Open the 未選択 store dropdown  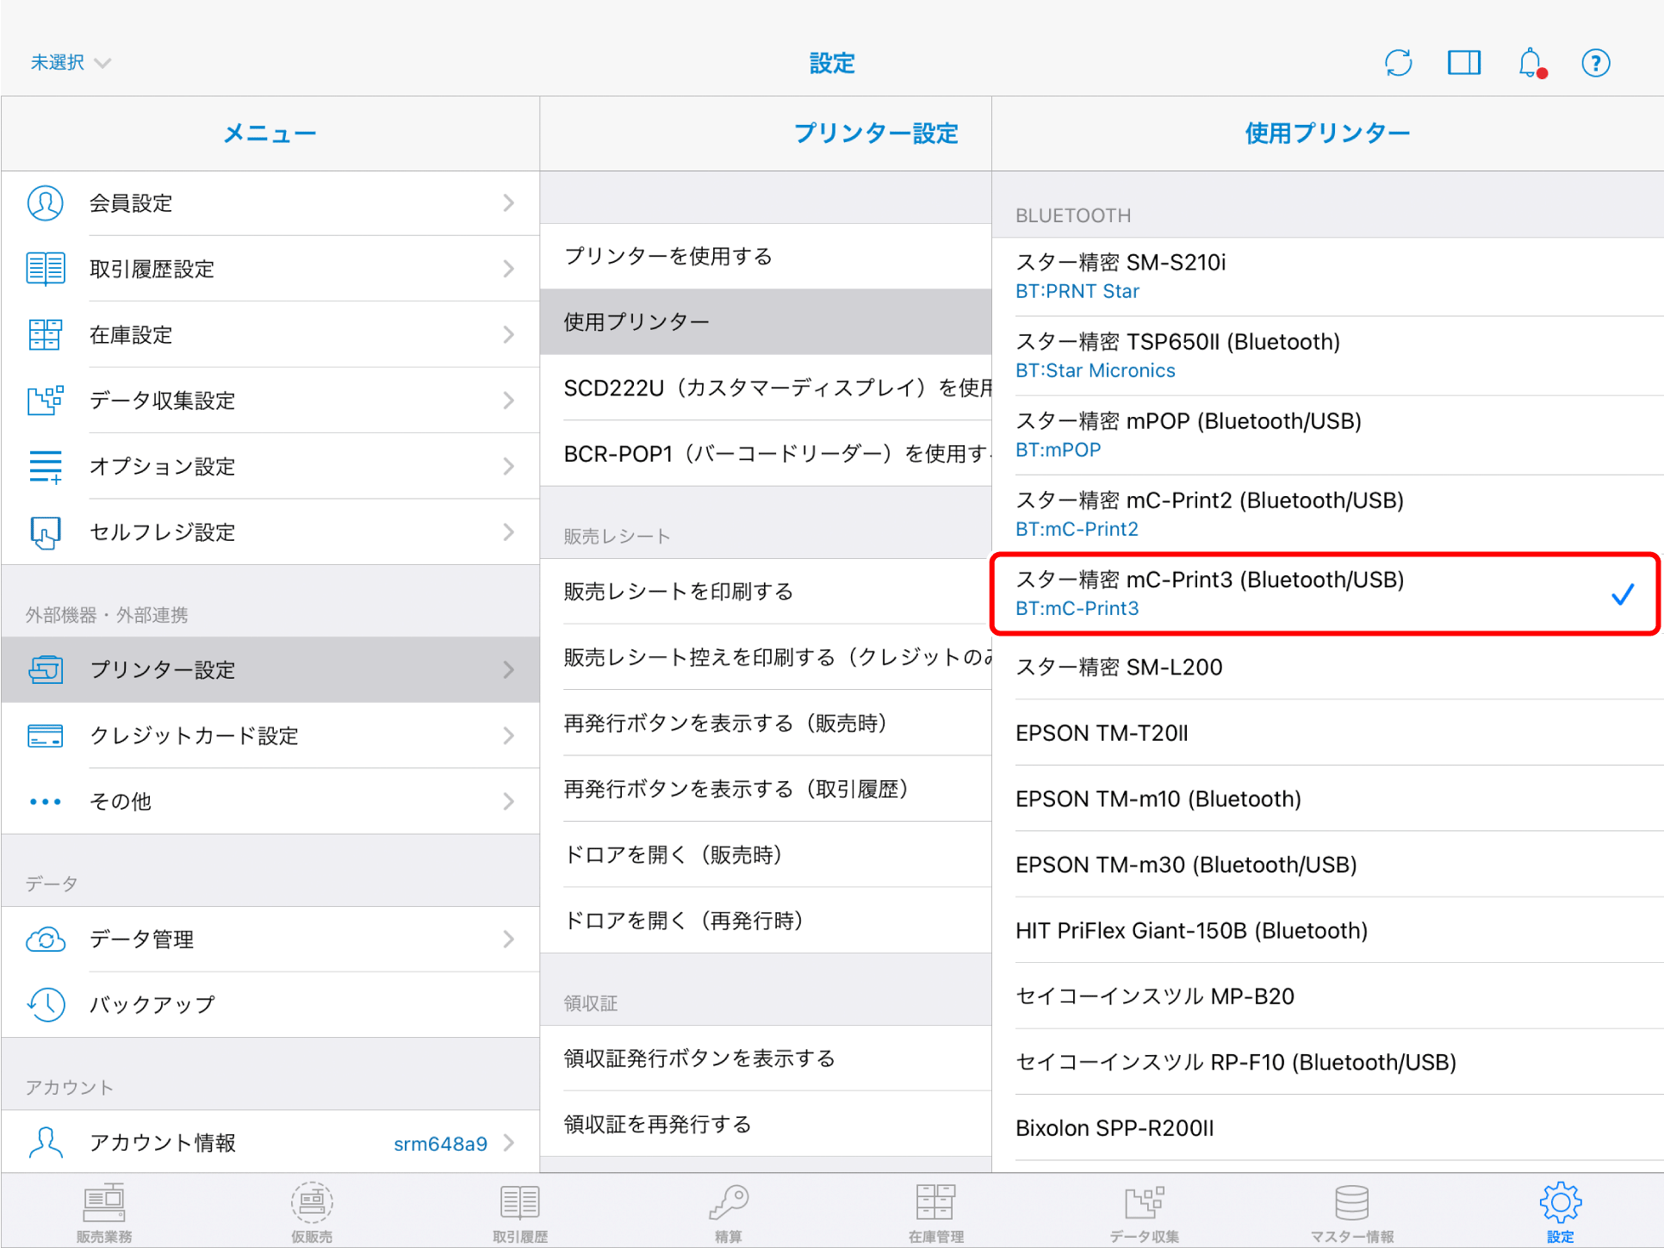point(71,63)
